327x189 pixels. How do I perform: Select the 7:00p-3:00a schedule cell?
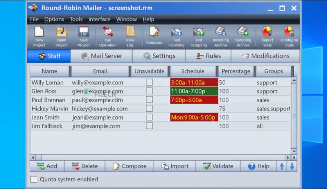pyautogui.click(x=194, y=100)
